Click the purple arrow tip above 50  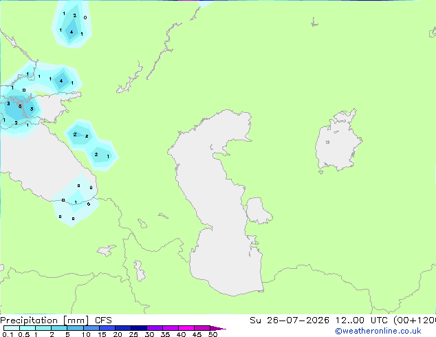click(x=218, y=329)
